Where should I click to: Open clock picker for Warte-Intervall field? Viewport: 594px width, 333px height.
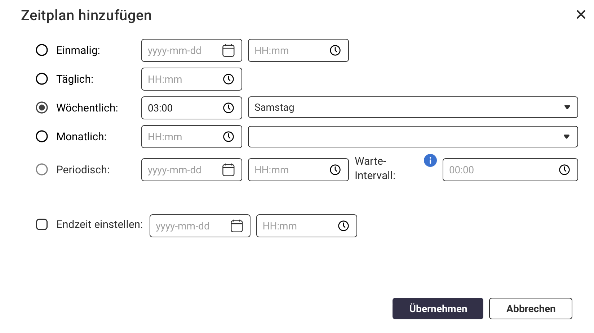click(x=564, y=170)
